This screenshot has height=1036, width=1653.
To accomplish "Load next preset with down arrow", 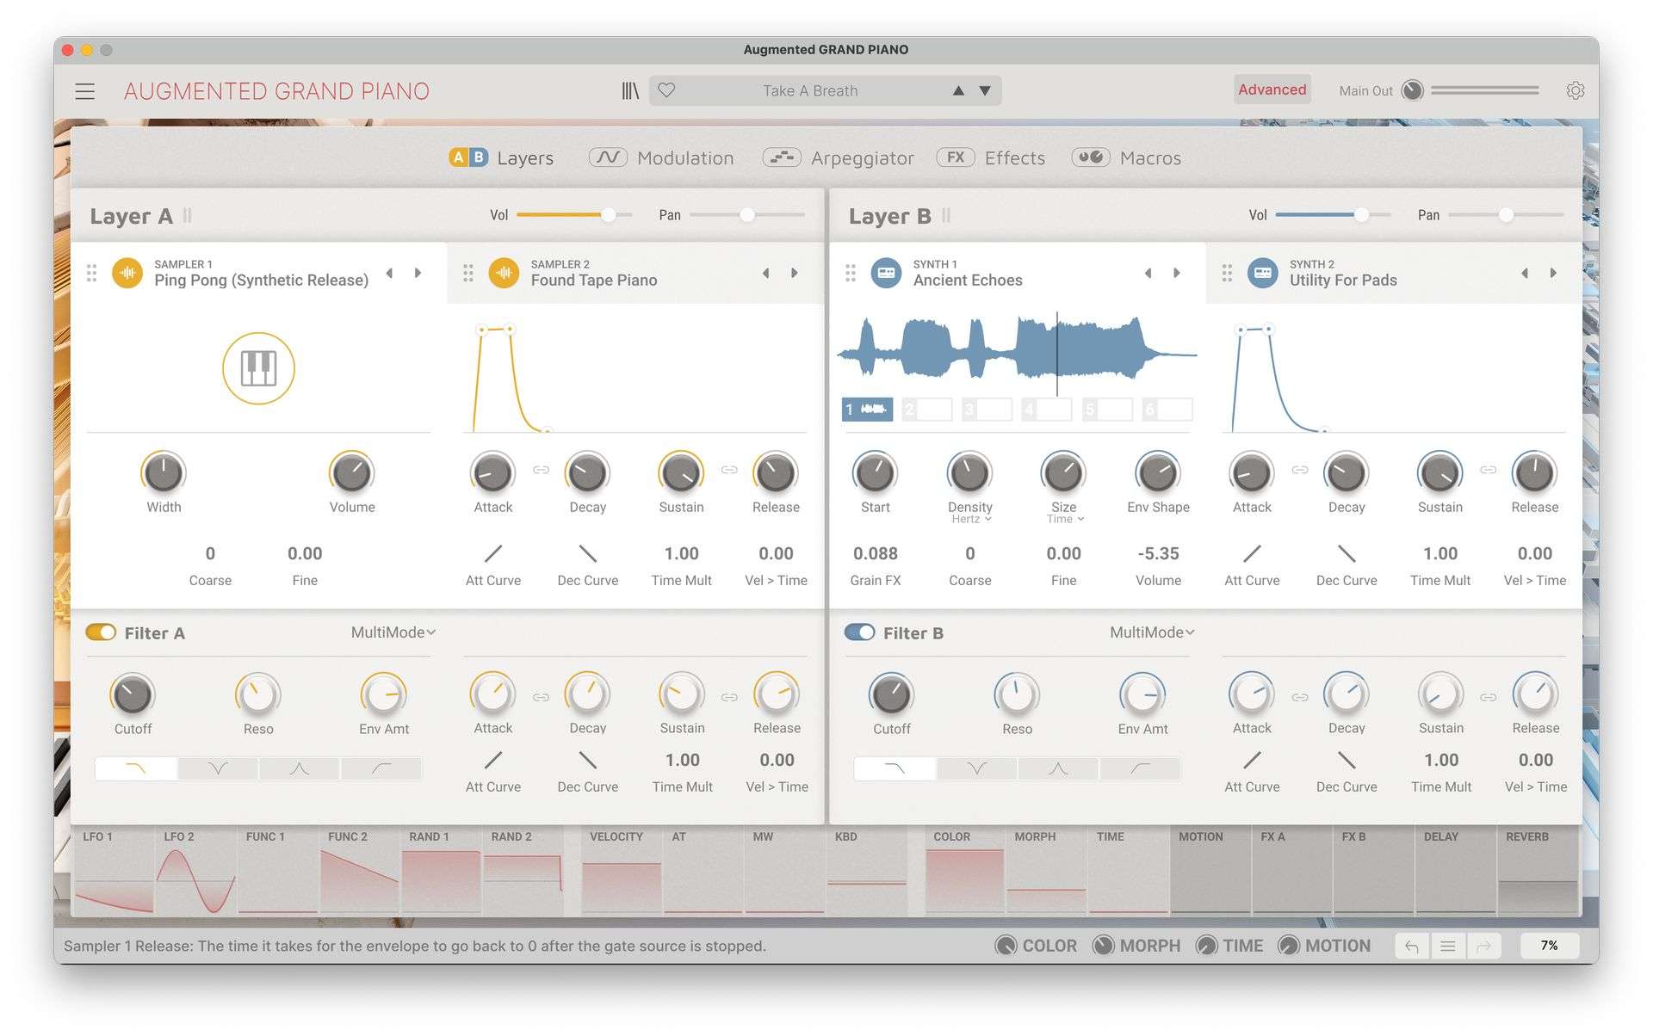I will point(985,90).
